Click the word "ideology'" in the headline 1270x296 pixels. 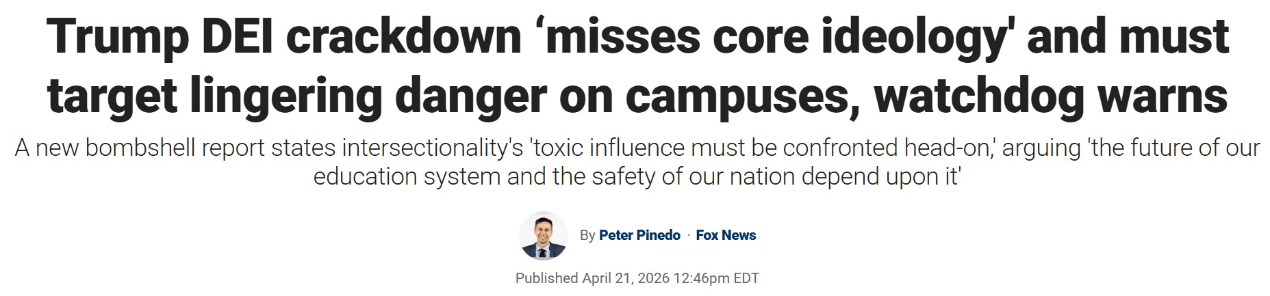click(917, 38)
